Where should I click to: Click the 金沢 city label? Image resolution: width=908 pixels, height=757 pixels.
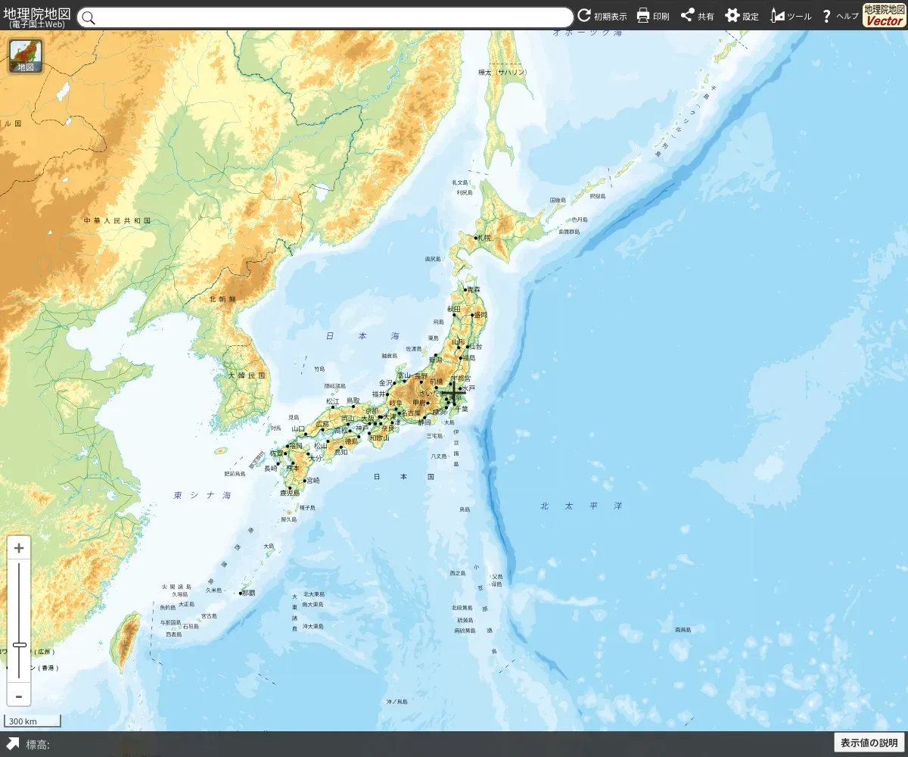click(386, 383)
